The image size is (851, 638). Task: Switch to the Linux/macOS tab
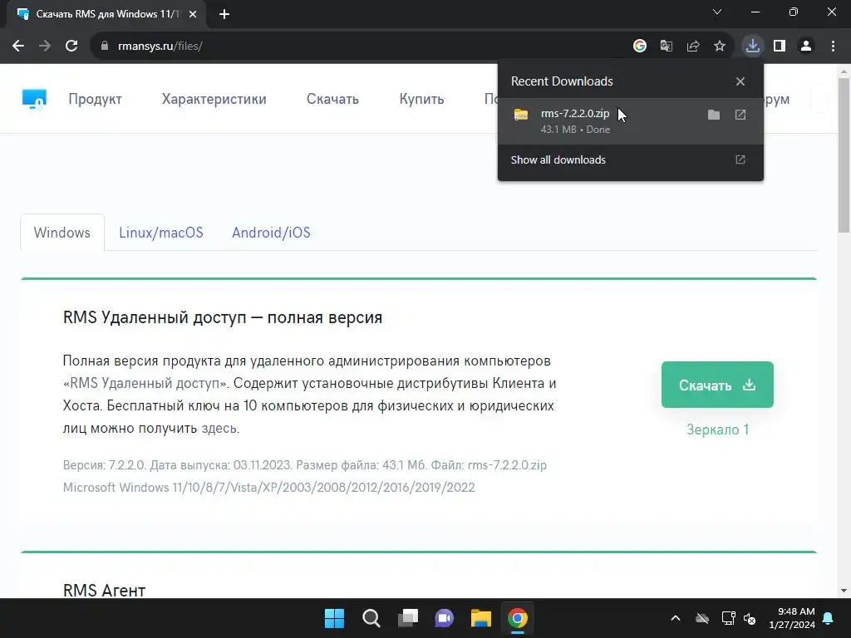click(160, 233)
